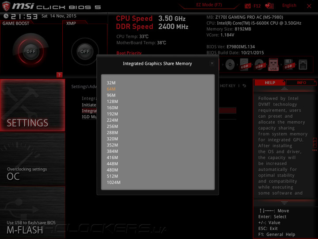Click the Initiate row in settings list

89,105
